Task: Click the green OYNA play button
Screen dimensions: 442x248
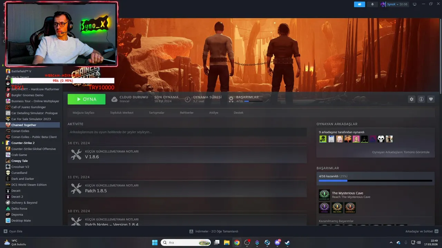Action: (87, 99)
